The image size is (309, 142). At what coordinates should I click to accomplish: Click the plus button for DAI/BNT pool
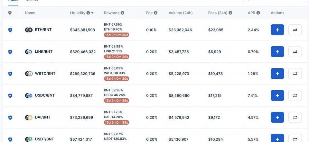tap(277, 117)
